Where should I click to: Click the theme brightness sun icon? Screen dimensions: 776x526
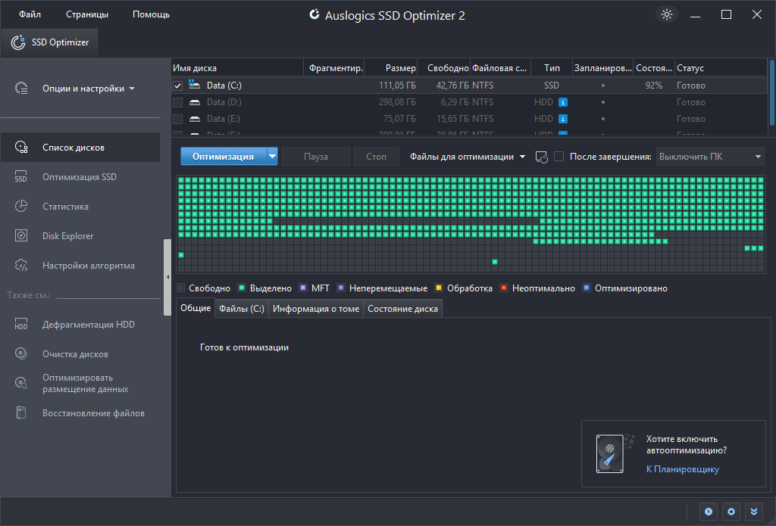pos(666,14)
